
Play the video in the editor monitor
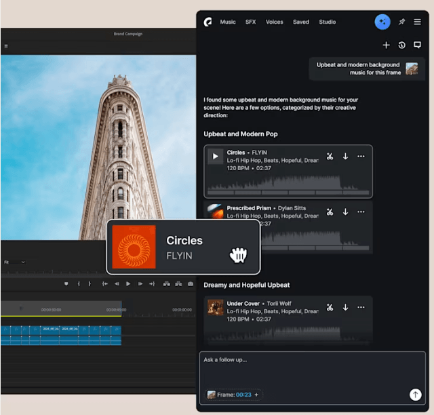tap(128, 283)
